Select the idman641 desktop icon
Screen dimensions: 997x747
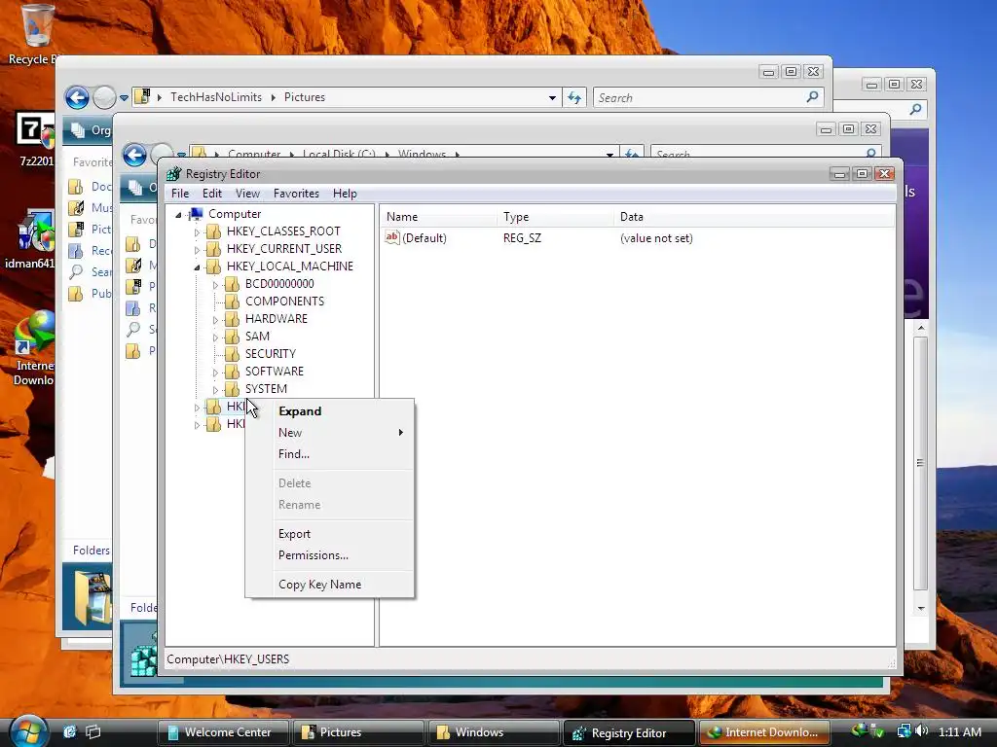point(35,231)
